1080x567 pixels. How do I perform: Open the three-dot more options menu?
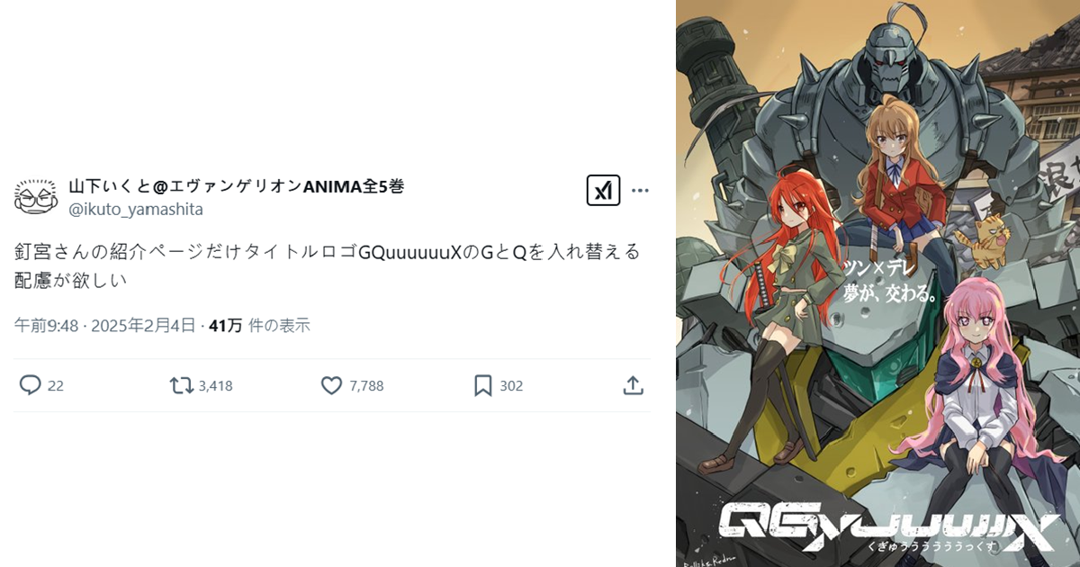pyautogui.click(x=640, y=191)
